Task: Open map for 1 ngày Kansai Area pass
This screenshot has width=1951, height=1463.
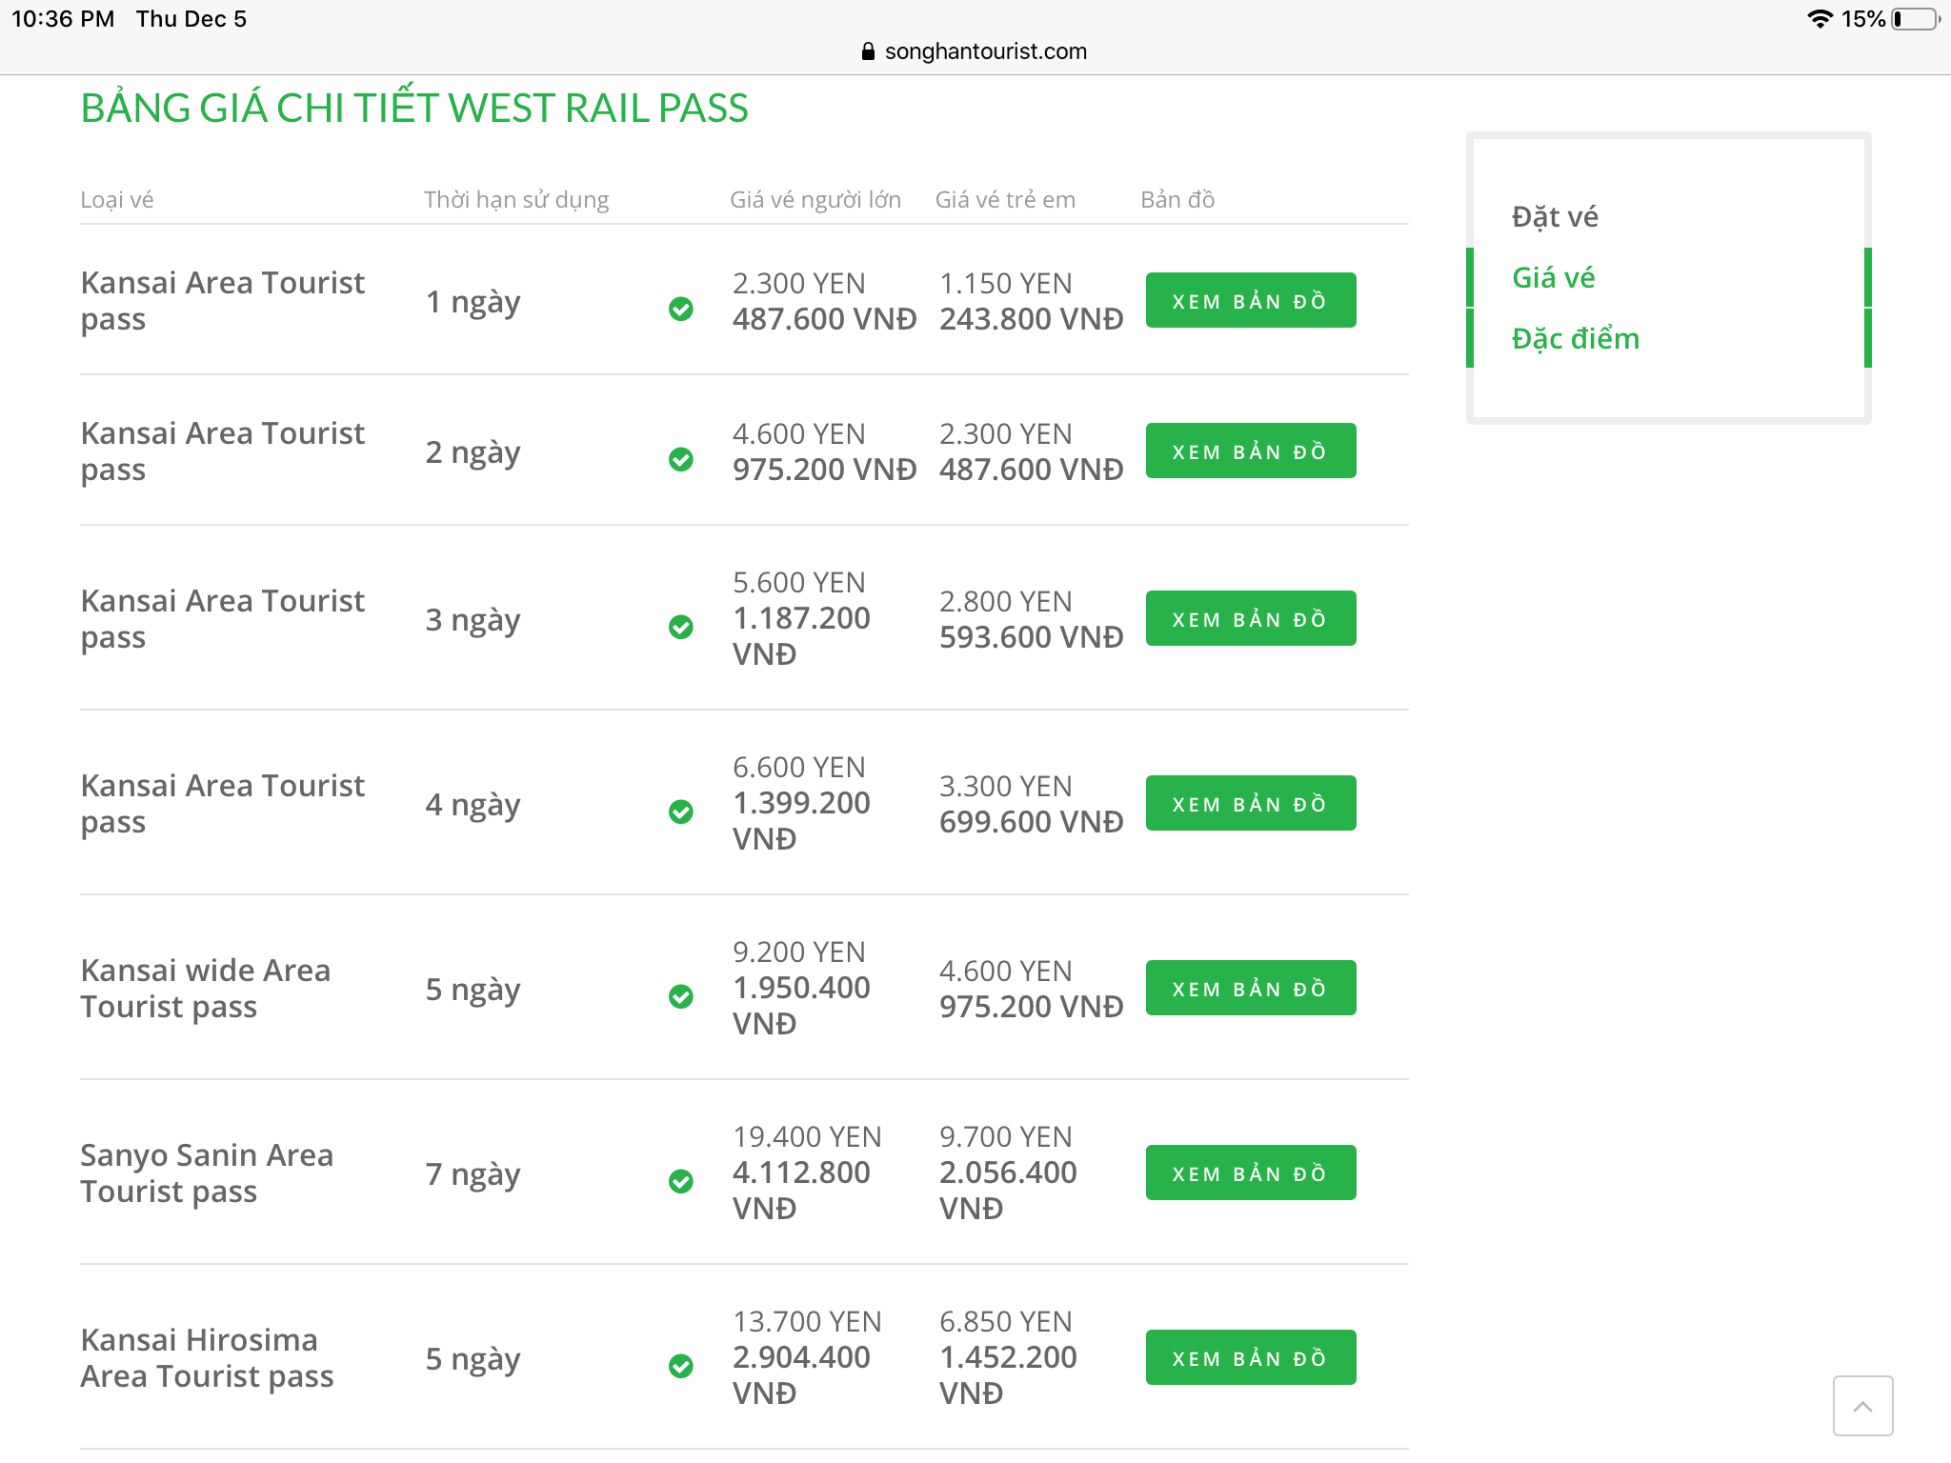Action: (x=1251, y=300)
